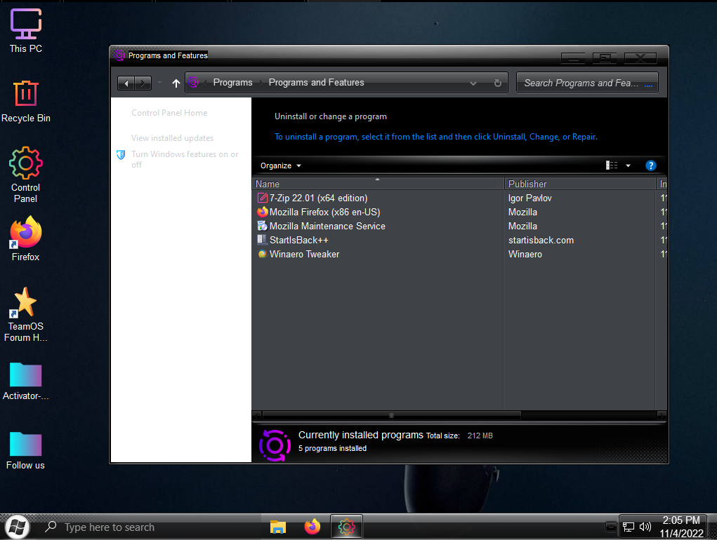Open the volume tray icon
Image resolution: width=717 pixels, height=540 pixels.
click(x=645, y=527)
